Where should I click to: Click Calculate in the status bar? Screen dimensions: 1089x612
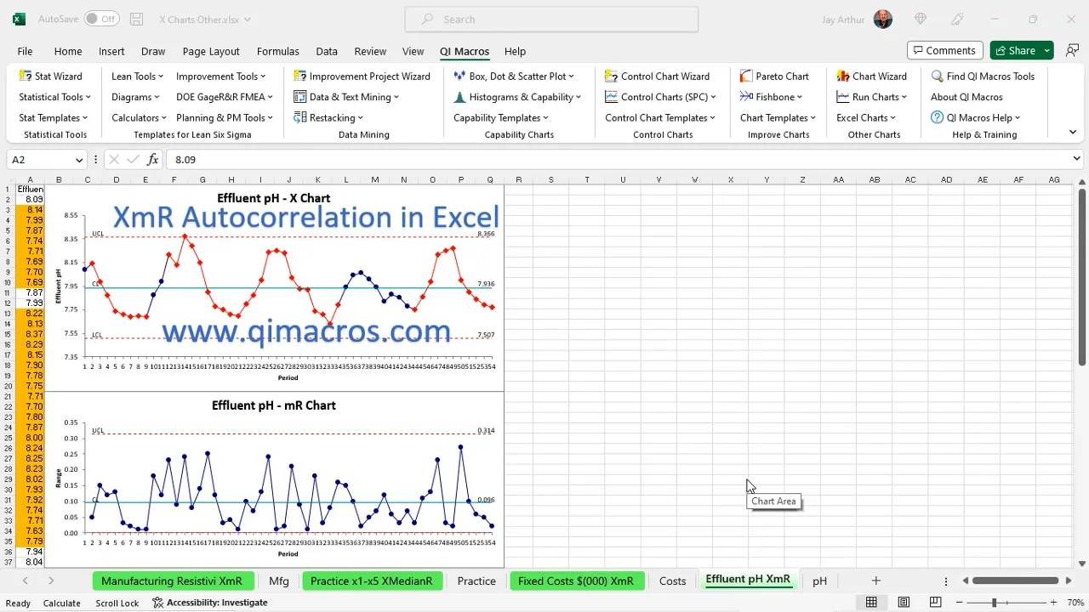(x=62, y=603)
